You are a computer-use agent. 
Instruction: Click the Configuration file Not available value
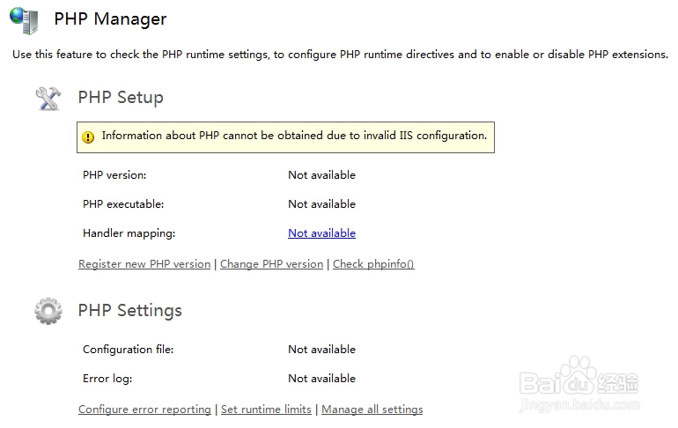click(321, 350)
